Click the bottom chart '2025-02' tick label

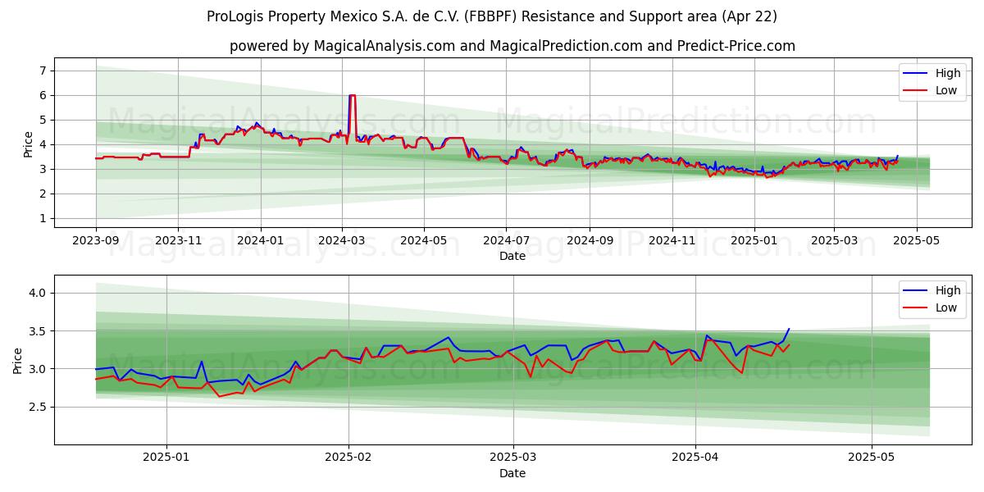348,458
